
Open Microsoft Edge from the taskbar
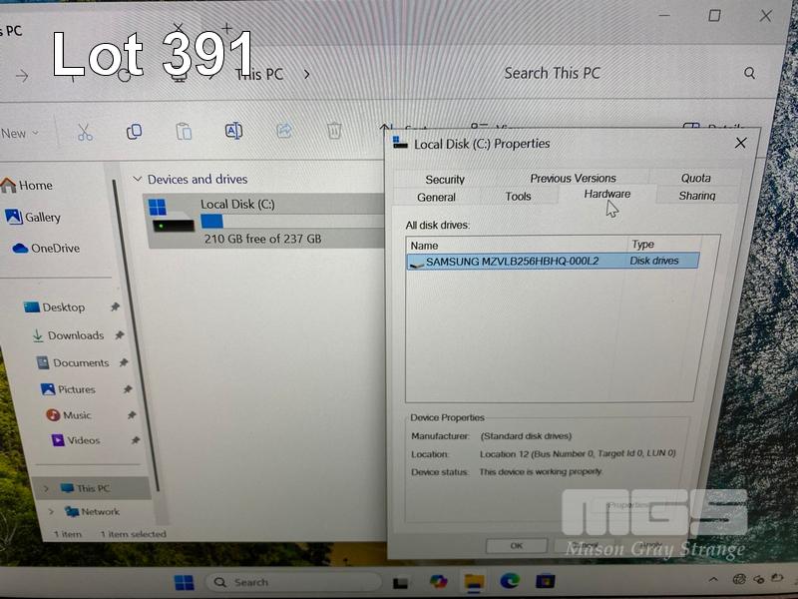coord(509,581)
